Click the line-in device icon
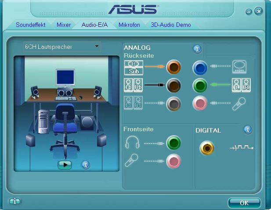The height and width of the screenshot is (210, 271). point(239,67)
